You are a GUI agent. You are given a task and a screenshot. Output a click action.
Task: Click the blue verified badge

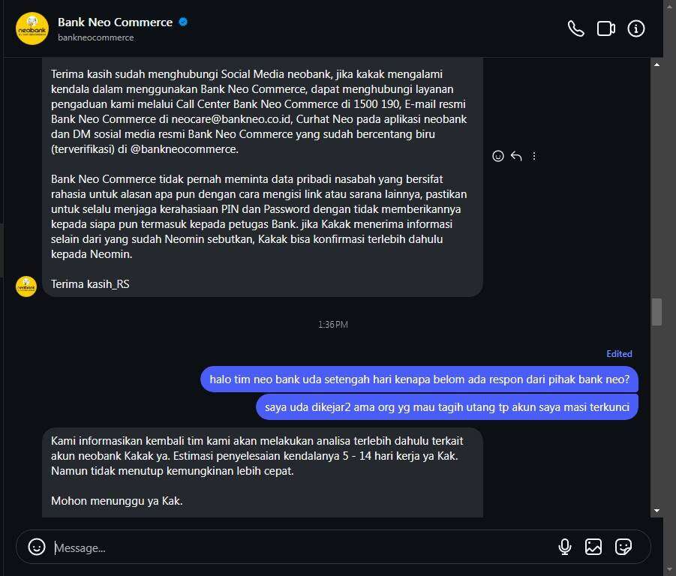(x=183, y=22)
